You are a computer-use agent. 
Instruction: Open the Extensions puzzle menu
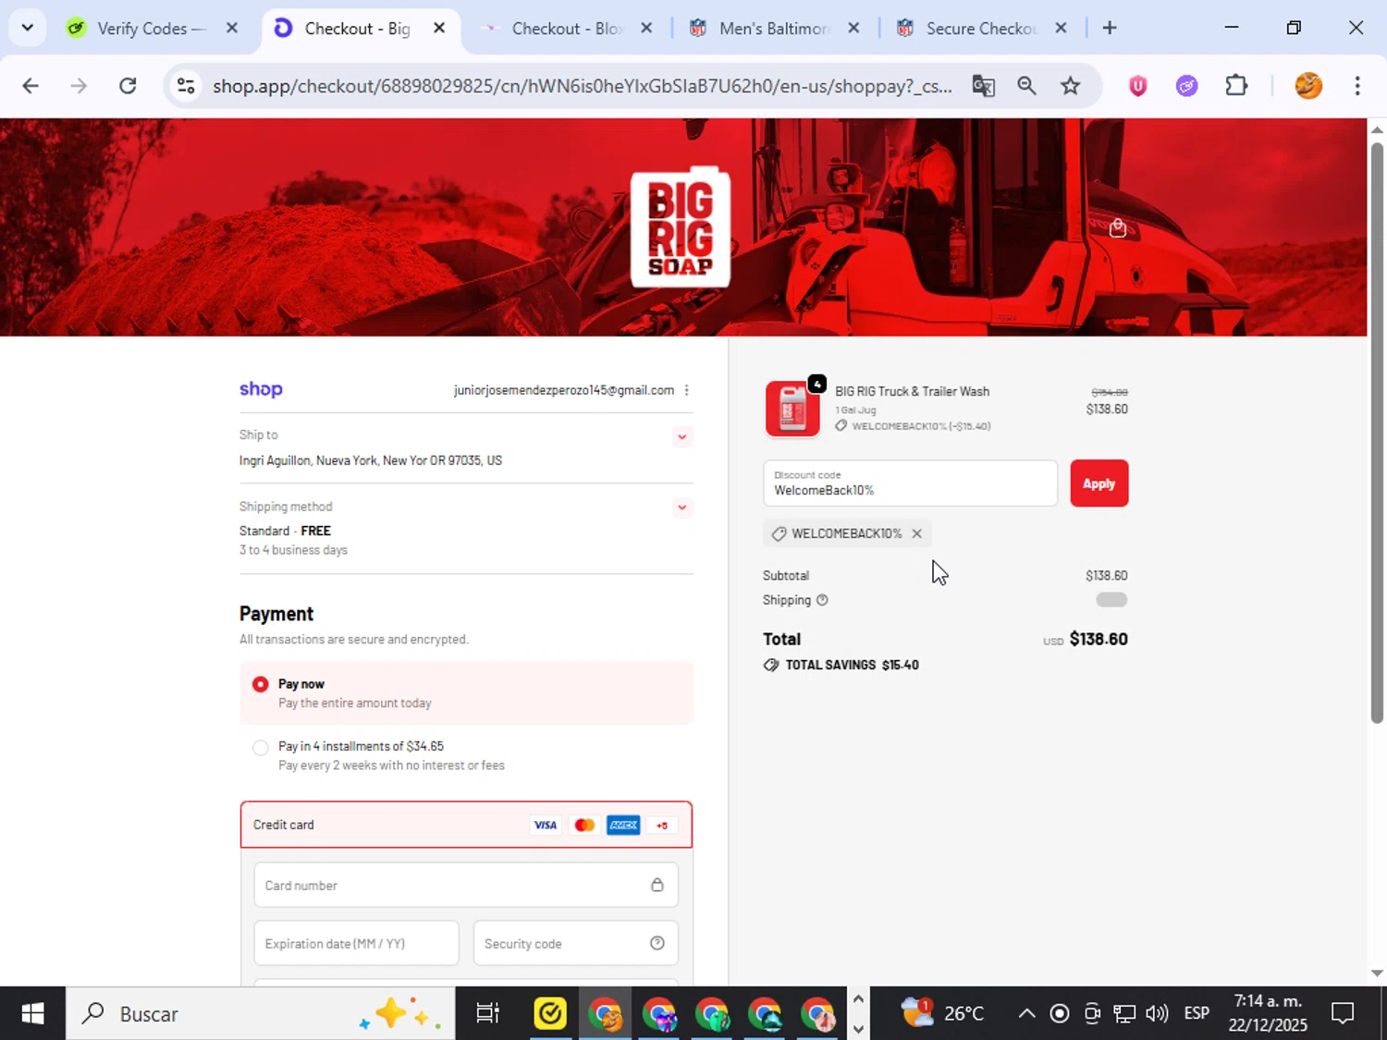[1236, 86]
